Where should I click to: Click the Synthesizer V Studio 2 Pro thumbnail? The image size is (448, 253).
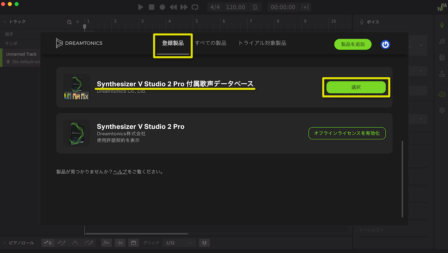click(76, 133)
